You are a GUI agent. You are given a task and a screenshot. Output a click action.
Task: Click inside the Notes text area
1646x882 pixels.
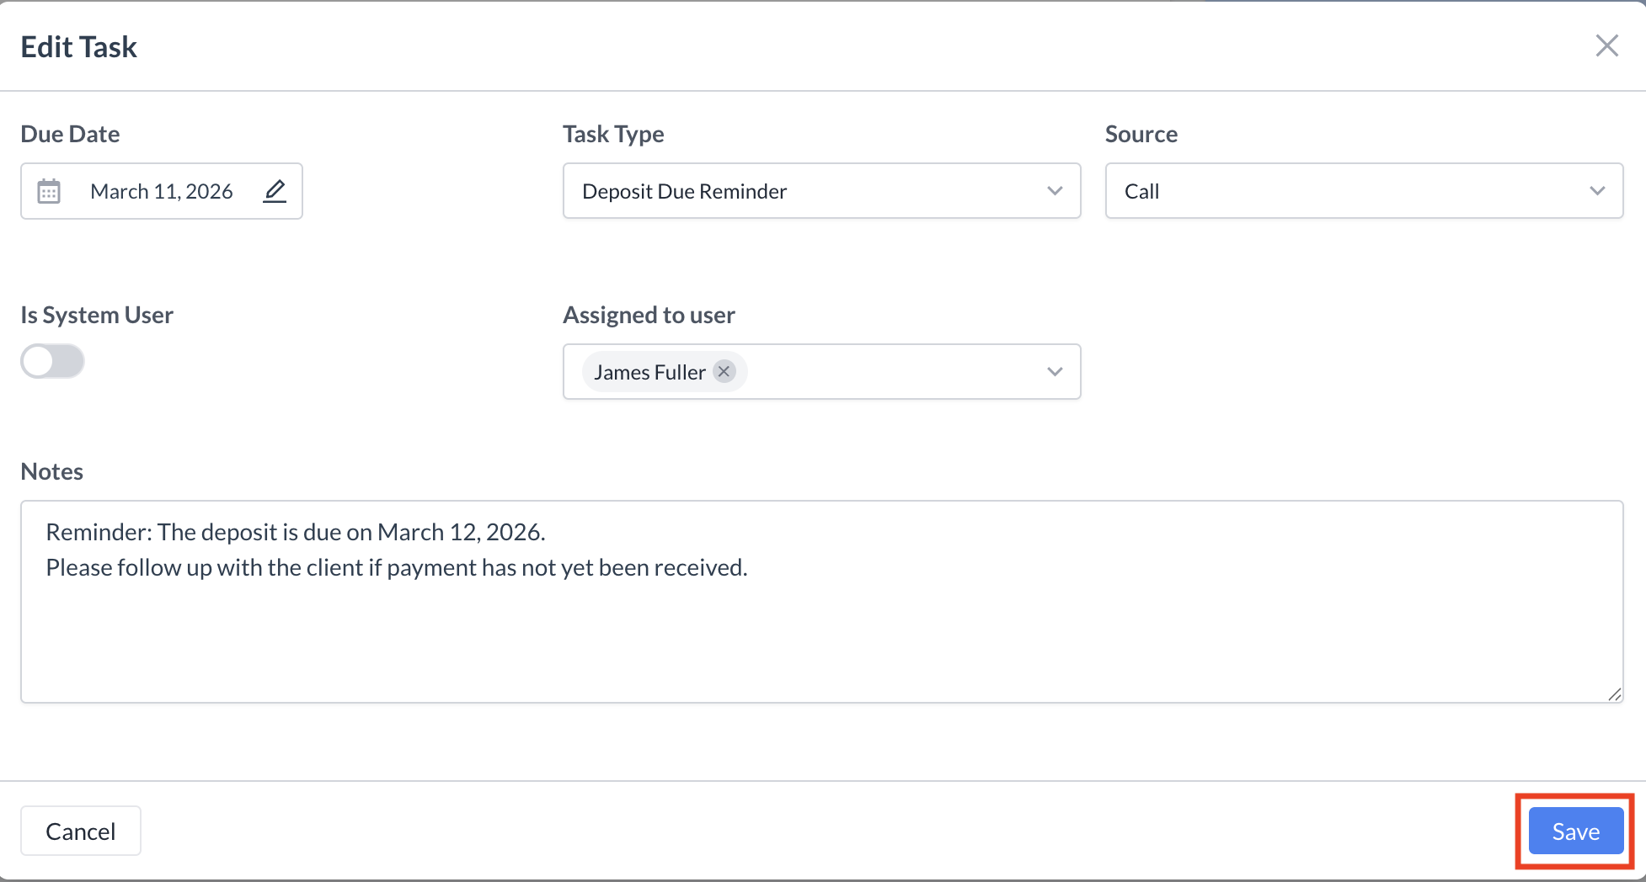821,631
